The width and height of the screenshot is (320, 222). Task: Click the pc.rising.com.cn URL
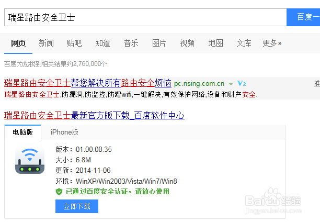pyautogui.click(x=199, y=84)
